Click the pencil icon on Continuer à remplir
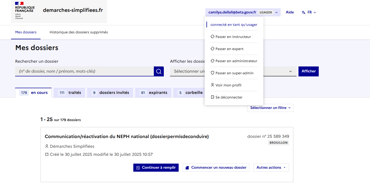This screenshot has width=370, height=187. point(138,168)
